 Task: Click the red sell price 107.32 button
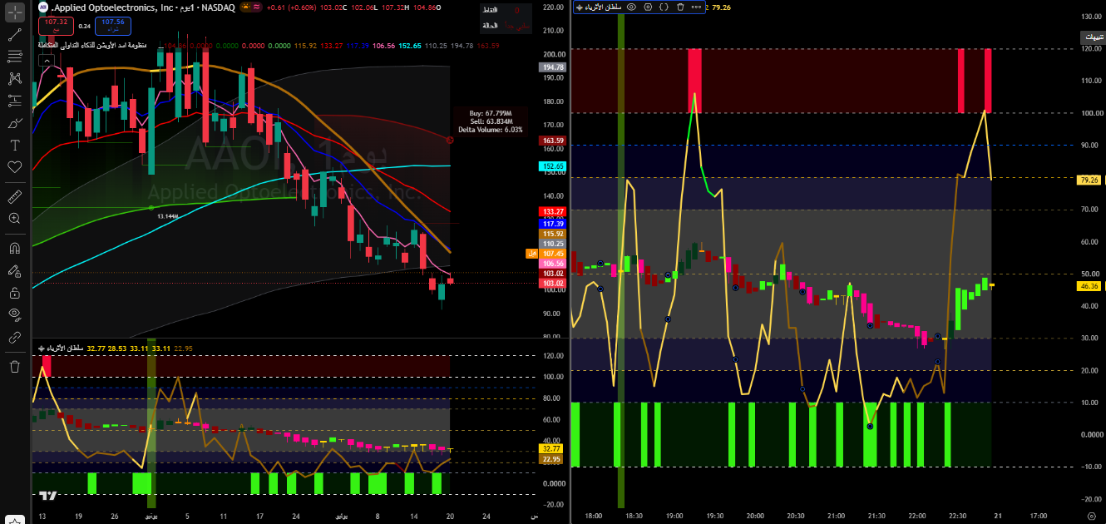pos(56,26)
